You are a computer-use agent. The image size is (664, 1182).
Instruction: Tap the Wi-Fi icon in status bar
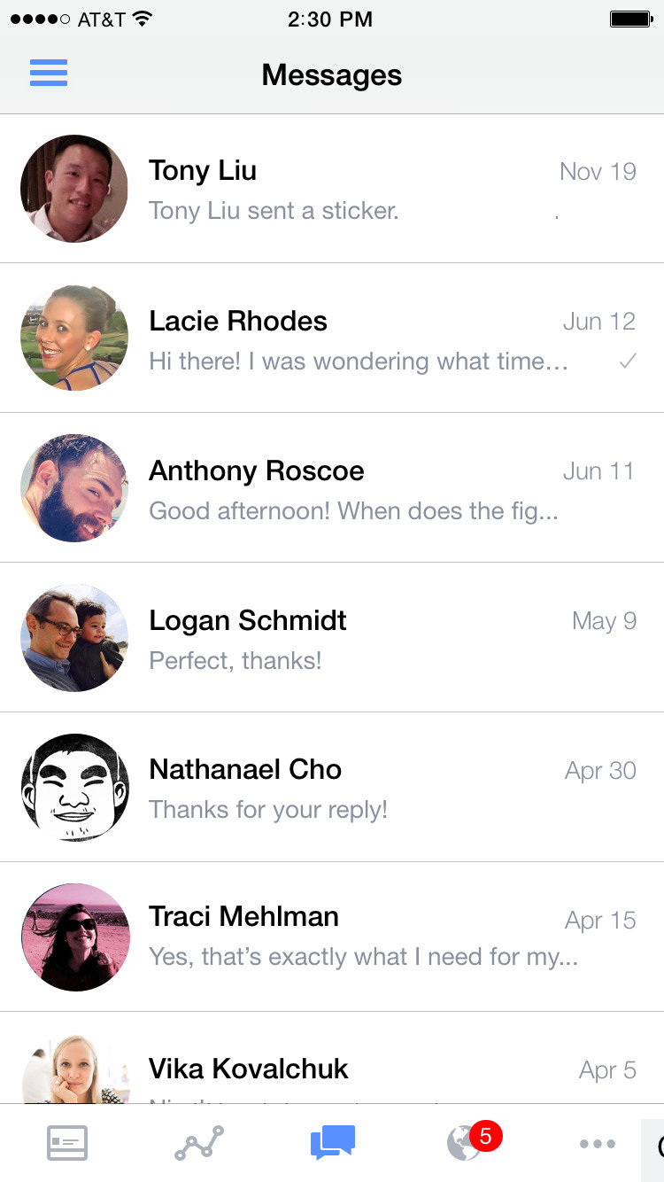pyautogui.click(x=143, y=19)
